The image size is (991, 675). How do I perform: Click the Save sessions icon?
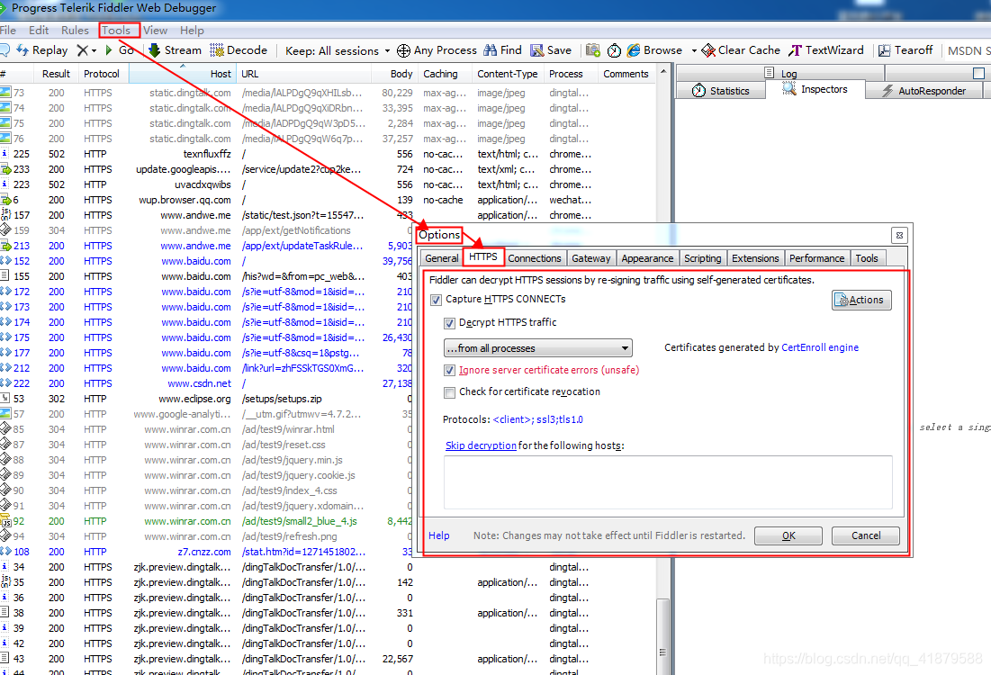[x=537, y=49]
